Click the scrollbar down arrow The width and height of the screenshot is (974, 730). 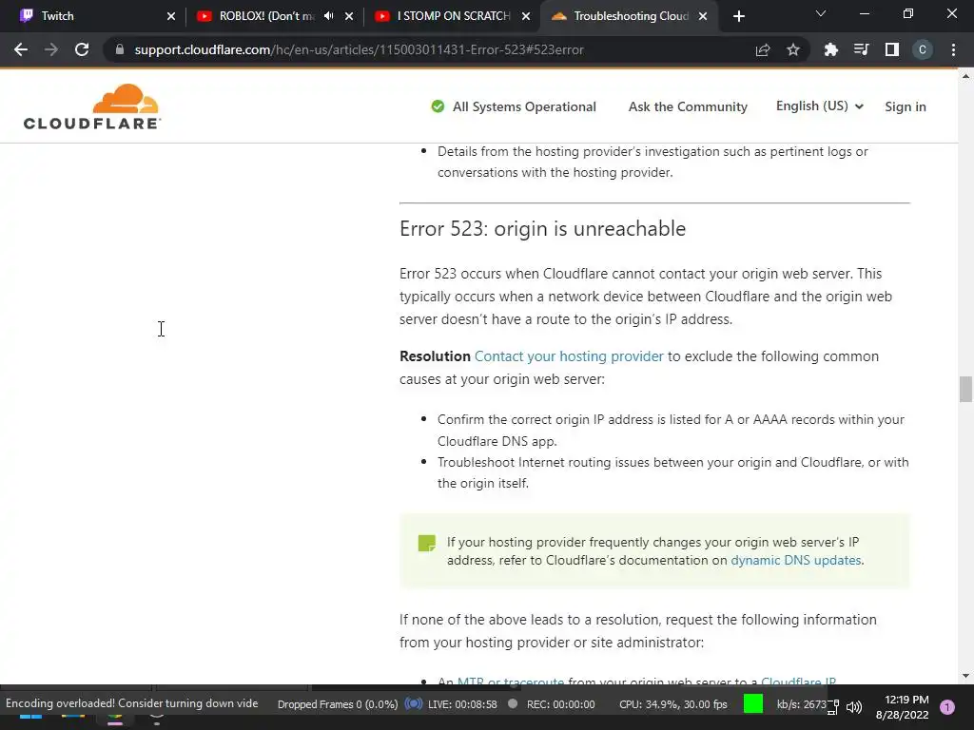click(965, 676)
